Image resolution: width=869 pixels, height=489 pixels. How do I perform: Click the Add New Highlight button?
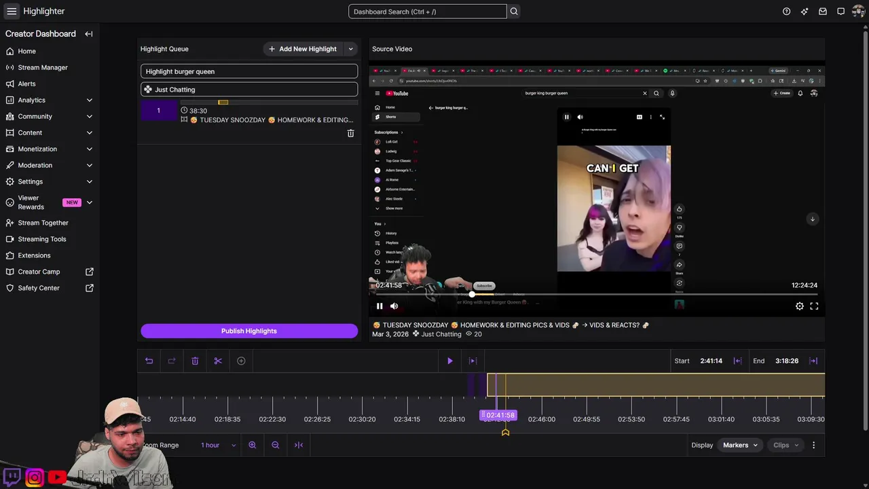coord(302,49)
